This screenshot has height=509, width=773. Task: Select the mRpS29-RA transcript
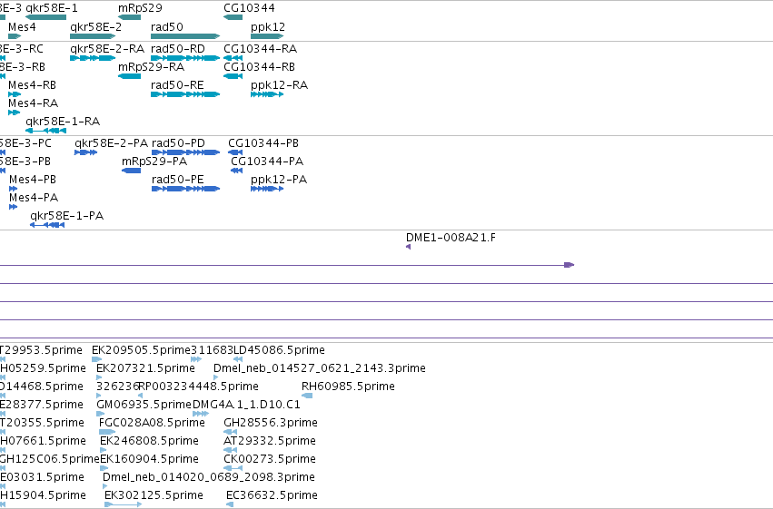click(x=130, y=76)
